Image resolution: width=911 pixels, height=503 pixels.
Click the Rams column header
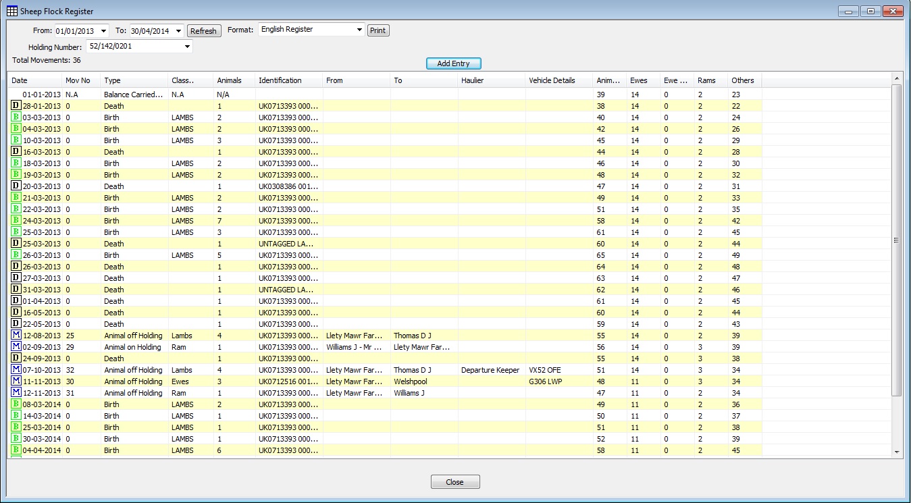point(711,80)
